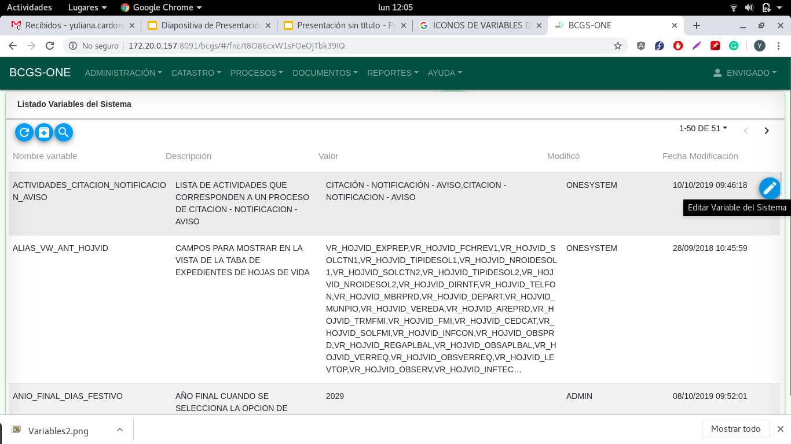Open the ADMINISTRACIÓN dropdown menu
The height and width of the screenshot is (444, 791).
(123, 73)
